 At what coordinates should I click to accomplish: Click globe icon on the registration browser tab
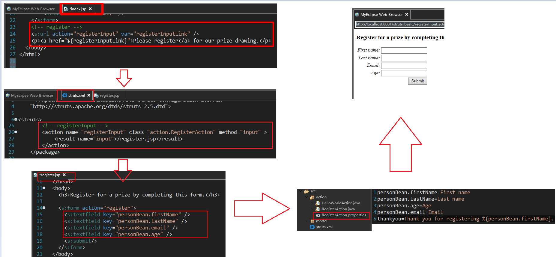[357, 14]
